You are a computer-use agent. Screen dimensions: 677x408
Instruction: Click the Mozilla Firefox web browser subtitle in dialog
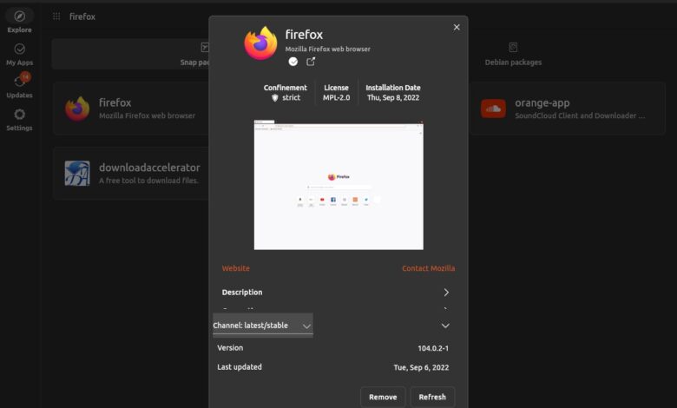click(328, 49)
